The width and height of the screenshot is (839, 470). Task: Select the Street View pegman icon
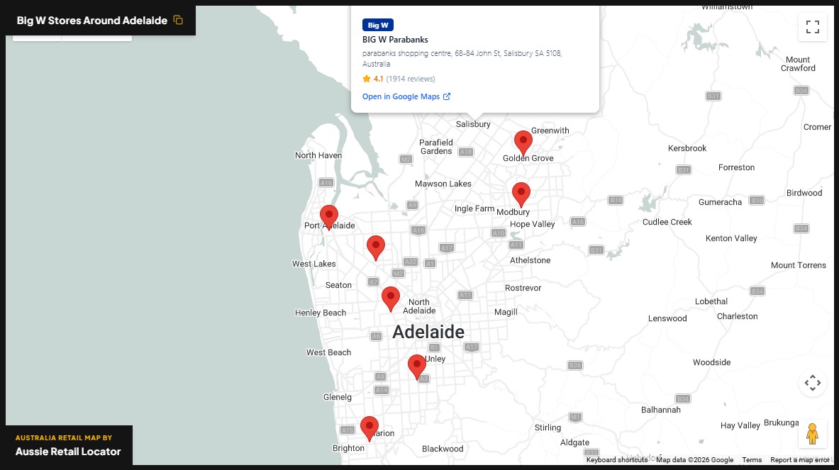click(812, 434)
